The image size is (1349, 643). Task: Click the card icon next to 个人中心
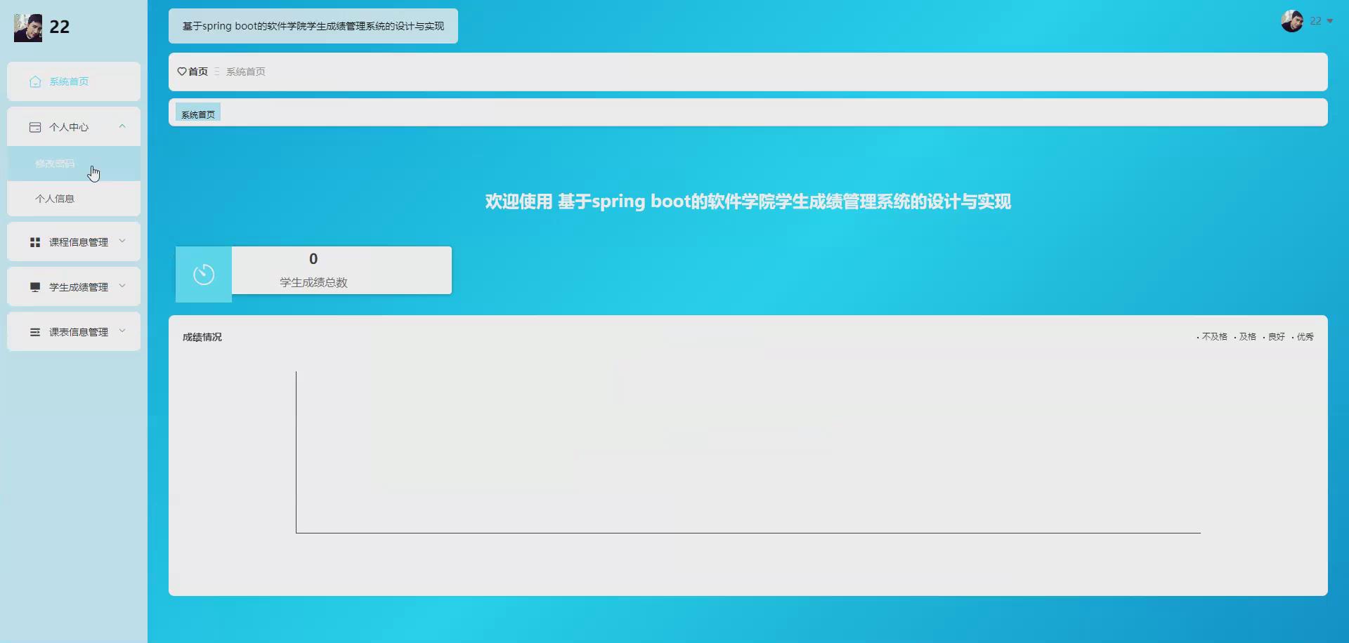(35, 126)
